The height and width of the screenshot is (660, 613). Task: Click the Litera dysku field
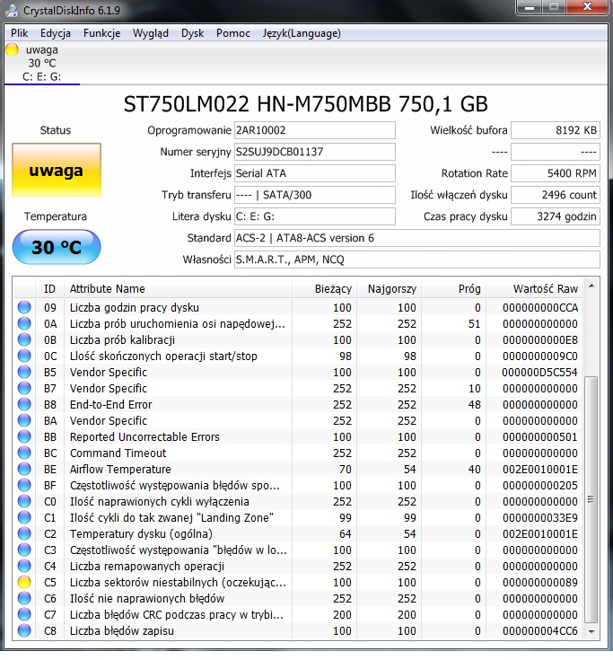click(315, 216)
